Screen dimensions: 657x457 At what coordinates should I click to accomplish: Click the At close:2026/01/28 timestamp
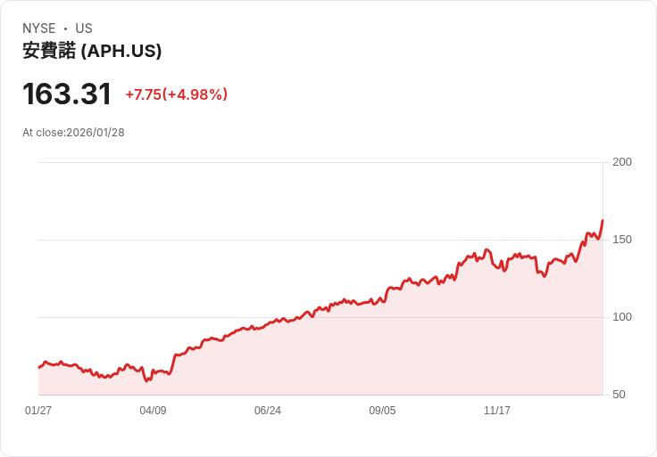(x=73, y=133)
